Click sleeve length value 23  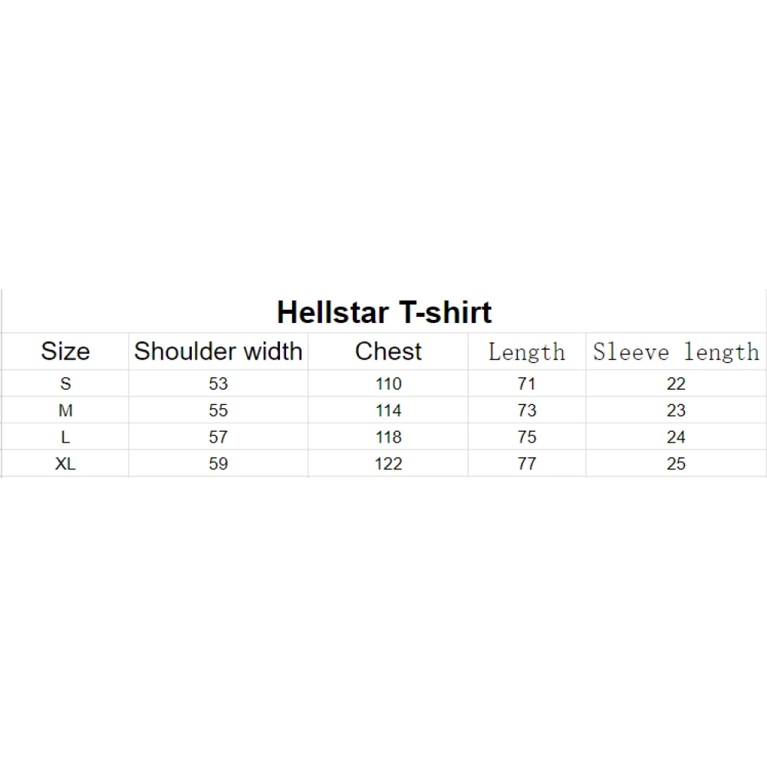pyautogui.click(x=676, y=410)
